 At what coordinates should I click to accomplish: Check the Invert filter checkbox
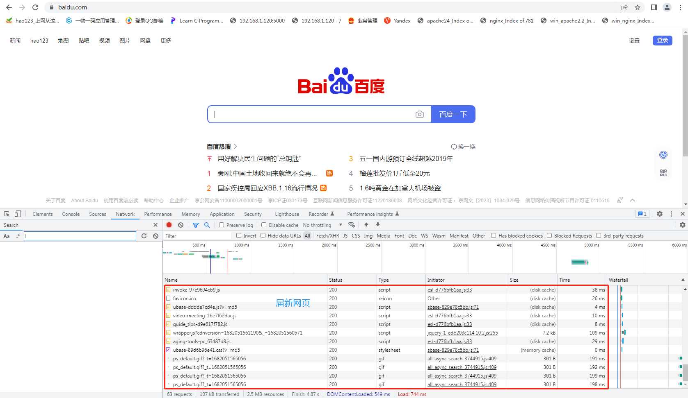(239, 235)
